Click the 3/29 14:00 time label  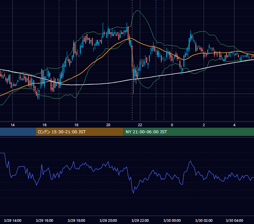[x=12, y=220]
